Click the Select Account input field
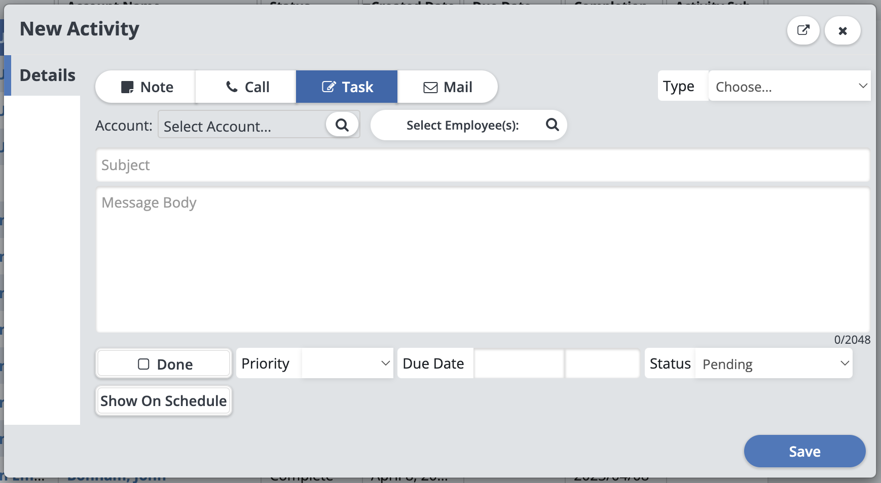Screen dimensions: 881x483 tap(242, 126)
